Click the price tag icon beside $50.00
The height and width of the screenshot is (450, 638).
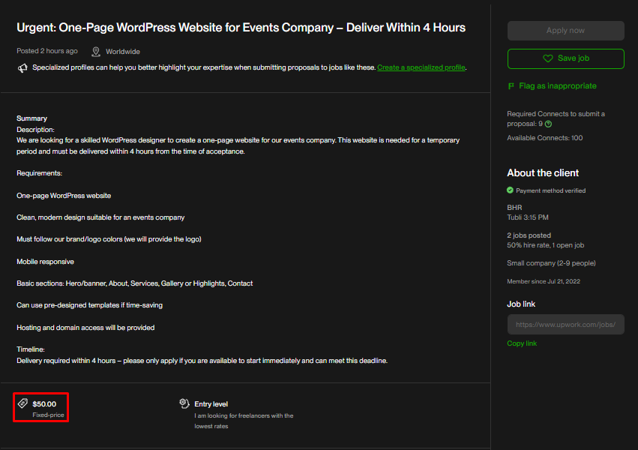[x=22, y=403]
